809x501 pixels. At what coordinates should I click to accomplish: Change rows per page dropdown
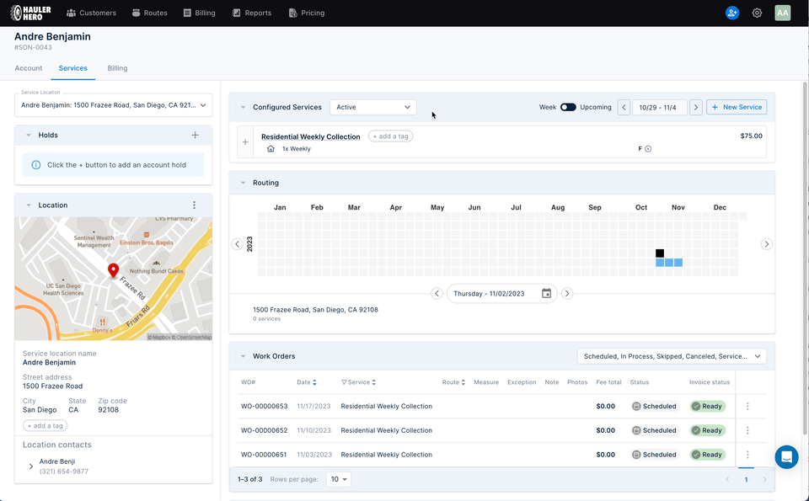coord(339,479)
